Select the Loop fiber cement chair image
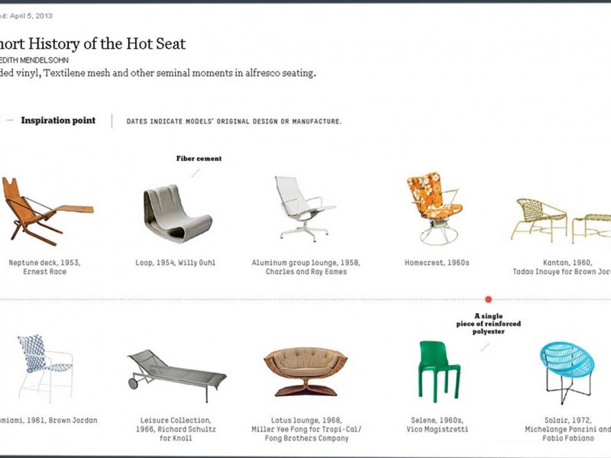Viewport: 611px width, 458px height. click(x=176, y=213)
